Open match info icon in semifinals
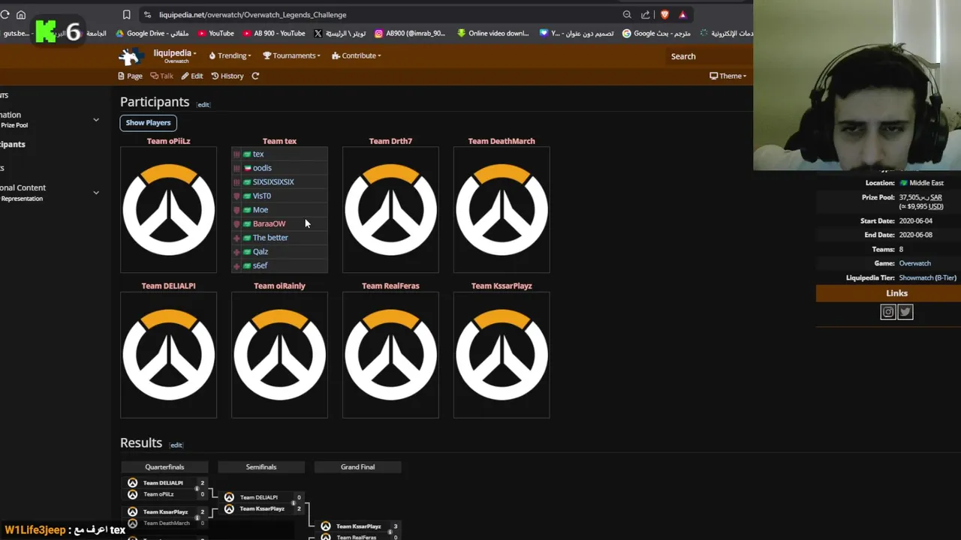The width and height of the screenshot is (961, 540). pos(294,502)
